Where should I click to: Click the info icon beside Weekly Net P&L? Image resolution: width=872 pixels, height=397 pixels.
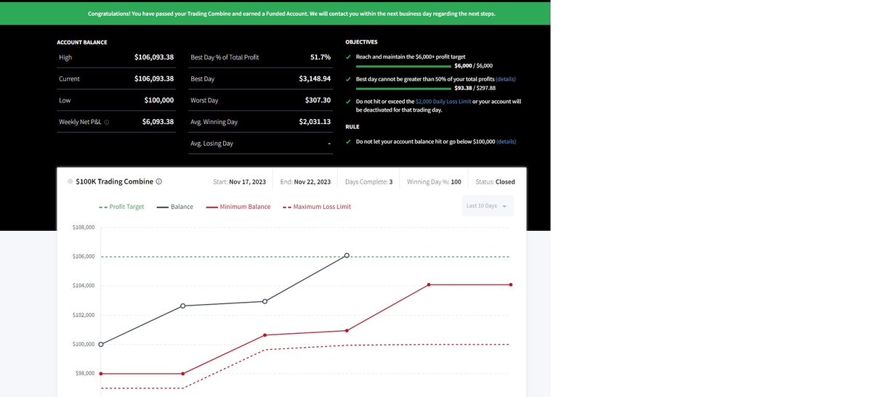click(x=107, y=122)
